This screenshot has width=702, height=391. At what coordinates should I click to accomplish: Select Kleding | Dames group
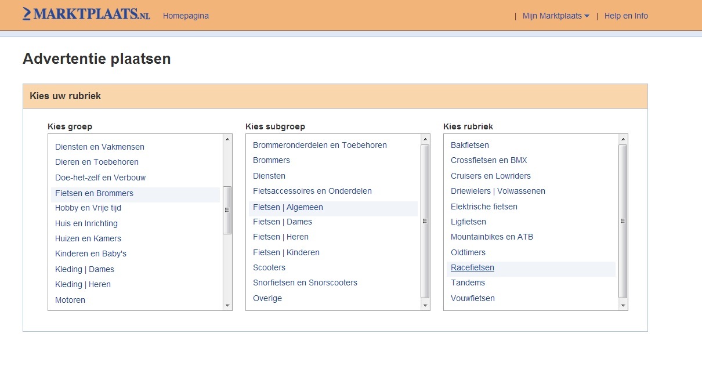pyautogui.click(x=85, y=270)
